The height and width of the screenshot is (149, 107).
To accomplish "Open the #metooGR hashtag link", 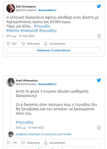I will click(29, 31).
